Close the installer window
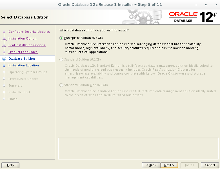 click(216, 4)
